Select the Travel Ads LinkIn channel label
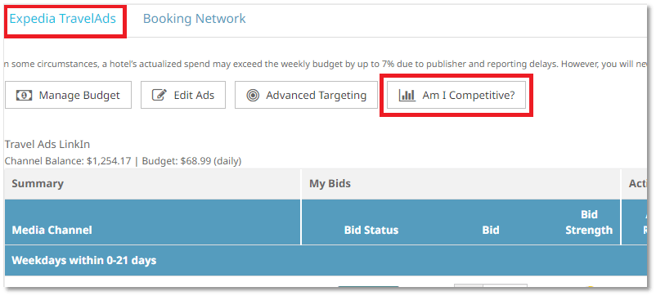Screen dimensions: 656x296 click(x=47, y=145)
